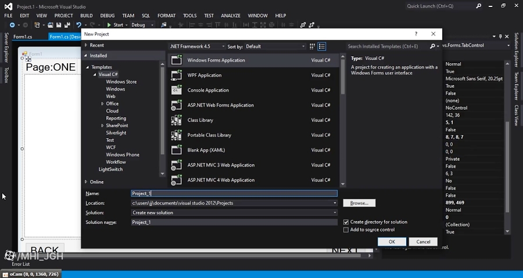Expand the Office node in templates tree
The width and height of the screenshot is (523, 278).
[x=103, y=104]
